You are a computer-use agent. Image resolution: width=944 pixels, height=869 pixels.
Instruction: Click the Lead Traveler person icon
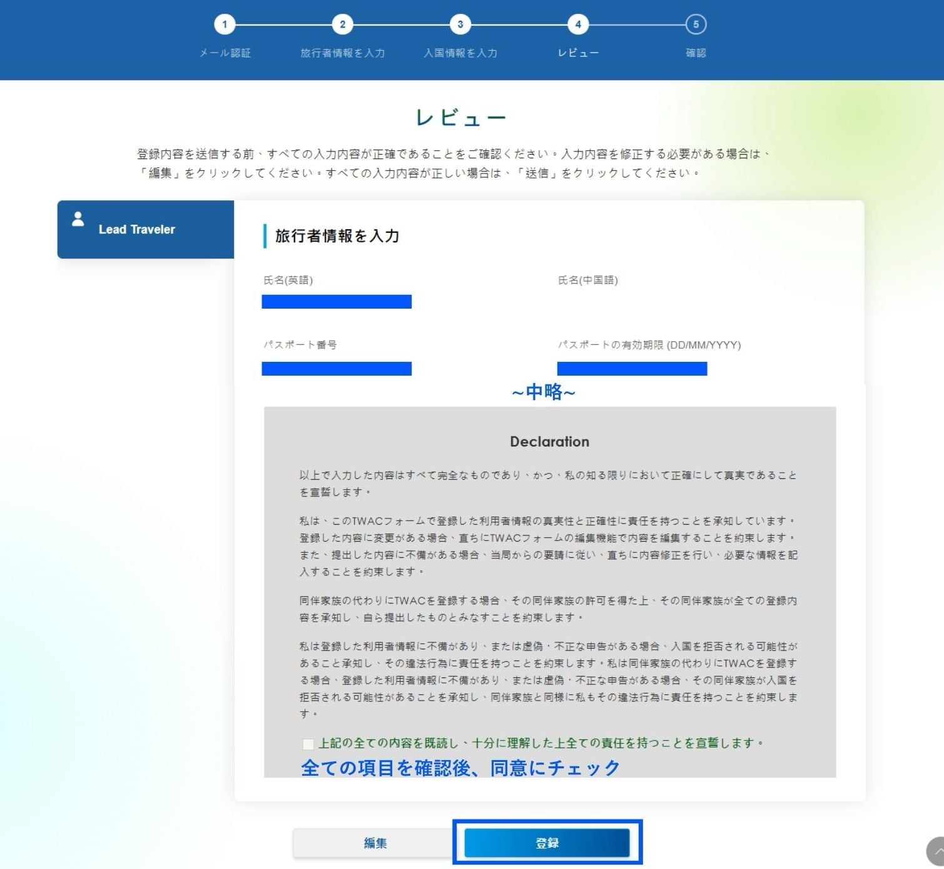click(x=78, y=220)
